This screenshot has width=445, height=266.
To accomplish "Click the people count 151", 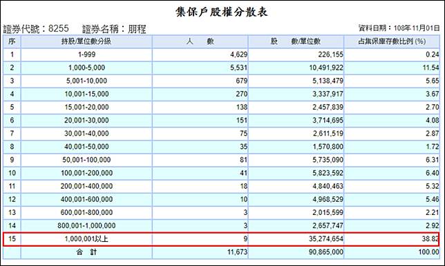I will pos(242,121).
